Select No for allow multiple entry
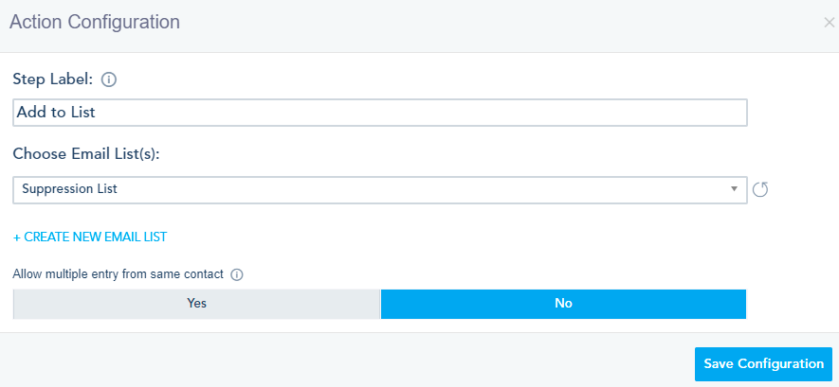The width and height of the screenshot is (839, 387). tap(563, 304)
